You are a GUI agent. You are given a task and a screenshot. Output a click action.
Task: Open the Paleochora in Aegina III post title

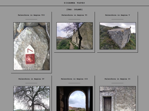(74, 79)
